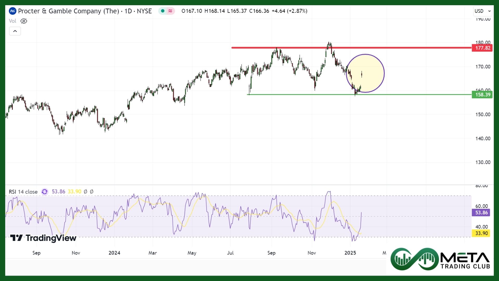Screen dimensions: 499x281
Task: Click the yellow 33.90 RSI average label
Action: pos(481,233)
